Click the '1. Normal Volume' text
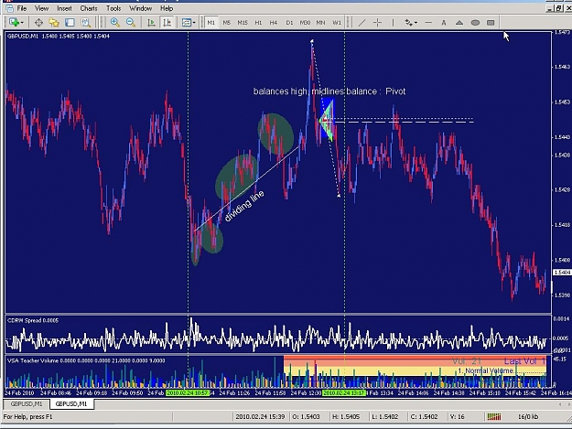The width and height of the screenshot is (572, 429). coord(486,370)
